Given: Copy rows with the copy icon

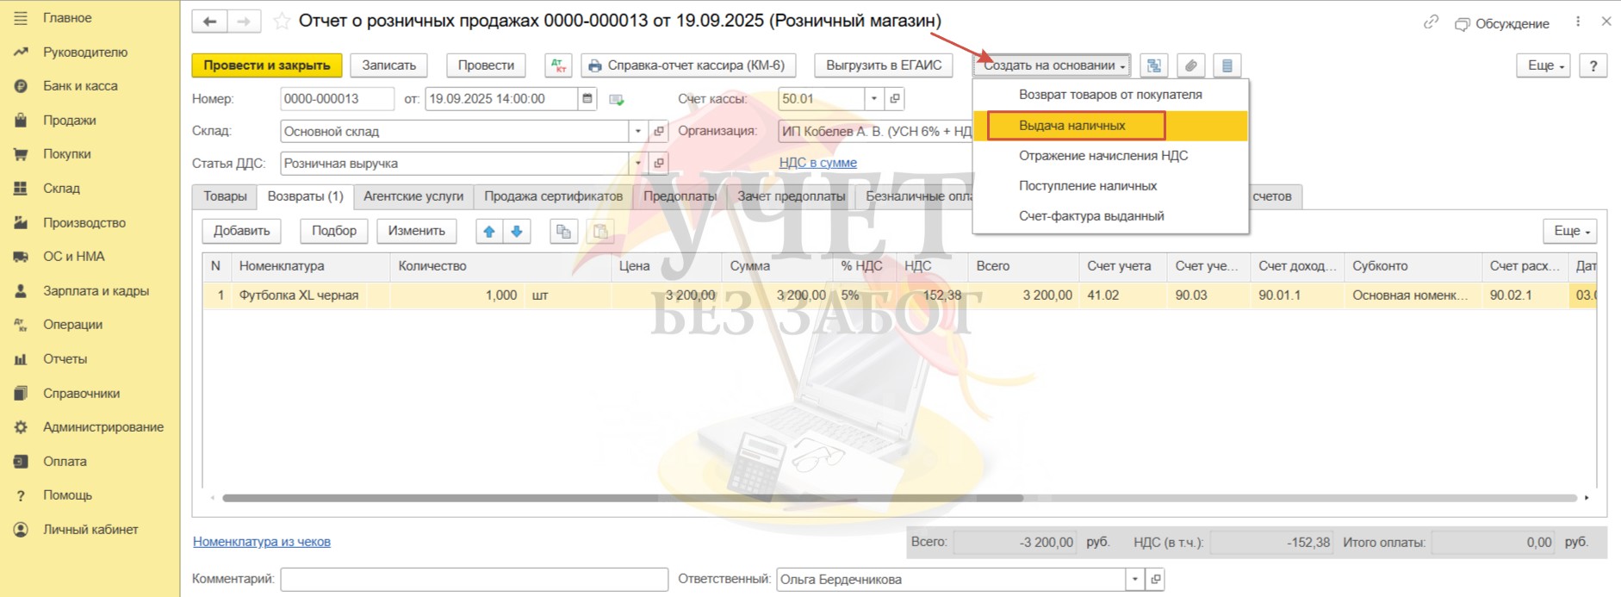Looking at the screenshot, I should coord(563,231).
